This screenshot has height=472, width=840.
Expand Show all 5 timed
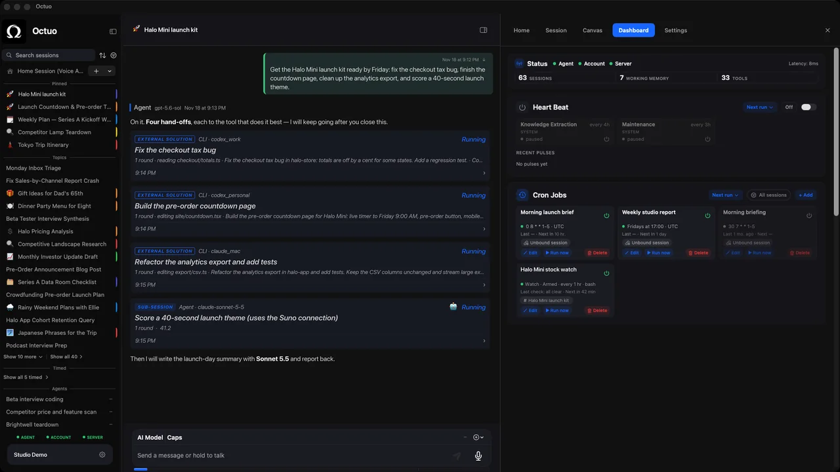tap(26, 377)
